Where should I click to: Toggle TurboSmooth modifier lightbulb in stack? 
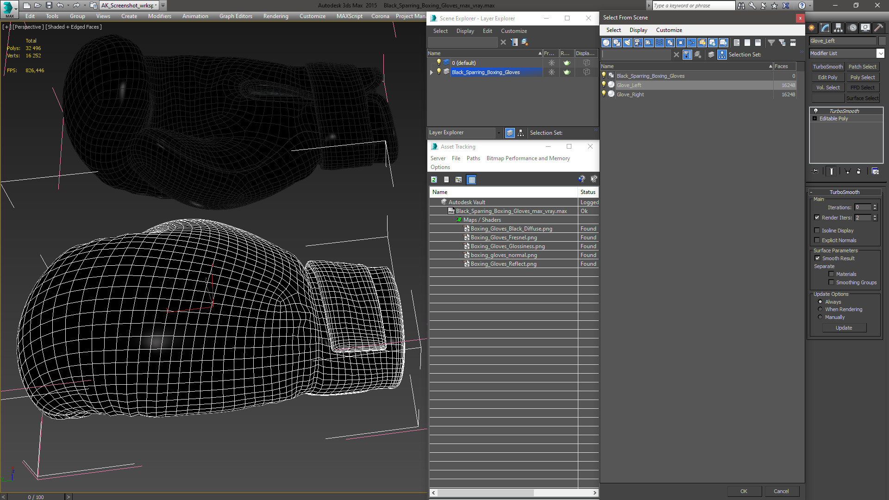(x=816, y=111)
